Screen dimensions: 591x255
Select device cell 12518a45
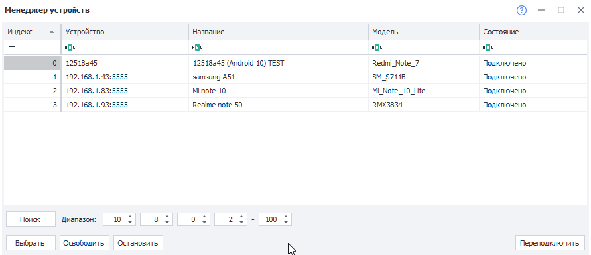[125, 63]
